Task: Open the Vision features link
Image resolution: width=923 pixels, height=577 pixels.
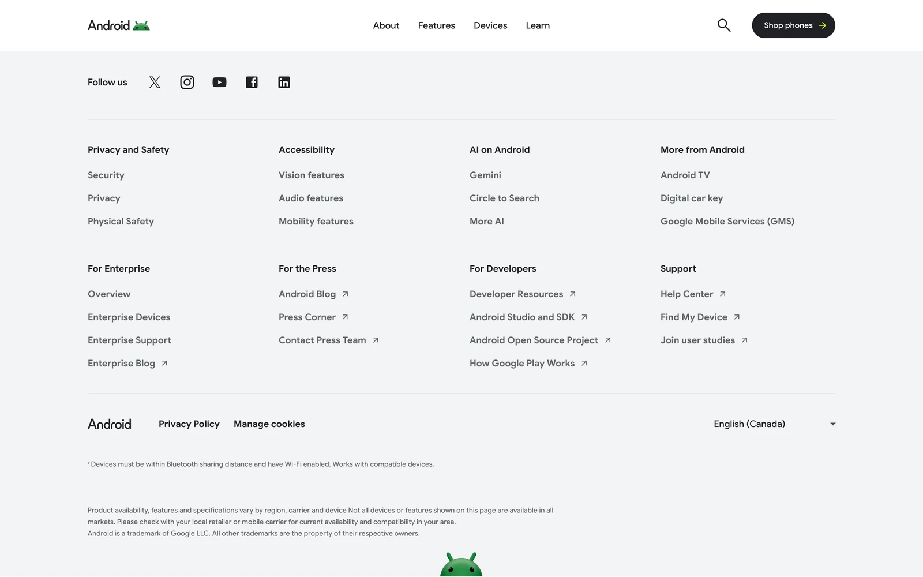Action: click(x=312, y=175)
